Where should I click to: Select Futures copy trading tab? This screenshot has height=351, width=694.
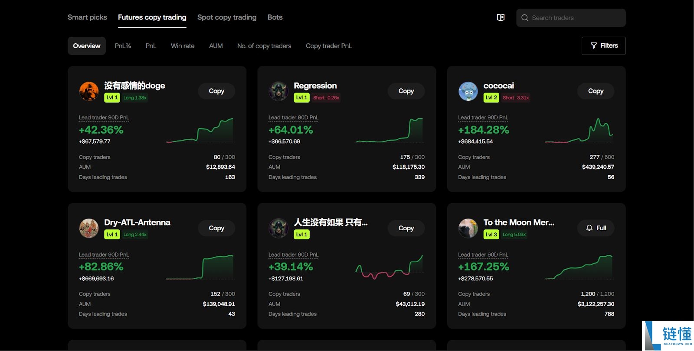click(152, 17)
